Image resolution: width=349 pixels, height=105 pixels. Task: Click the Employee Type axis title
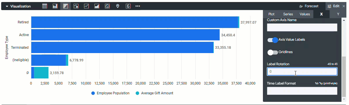pyautogui.click(x=7, y=47)
